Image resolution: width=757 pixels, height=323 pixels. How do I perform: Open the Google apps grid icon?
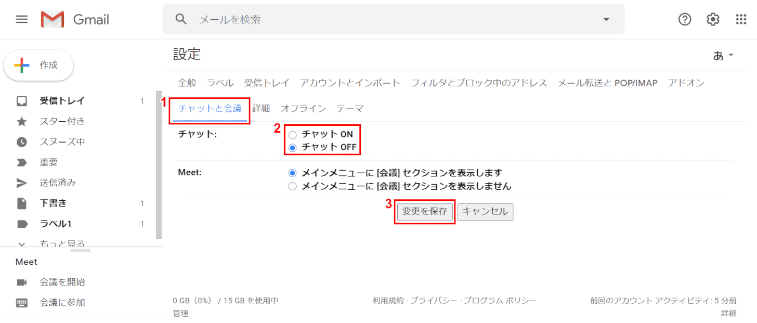[741, 19]
